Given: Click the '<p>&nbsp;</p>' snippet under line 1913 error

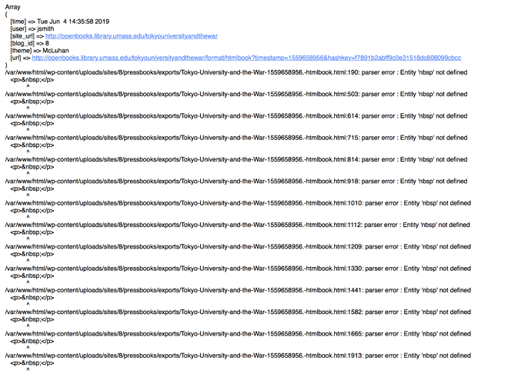Looking at the screenshot, I should click(x=32, y=363).
